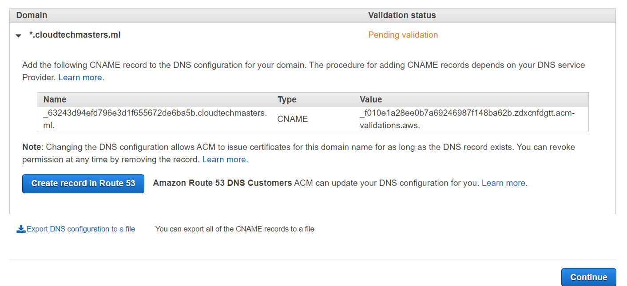Open Learn more about adding CNAME records
This screenshot has width=627, height=286.
80,77
